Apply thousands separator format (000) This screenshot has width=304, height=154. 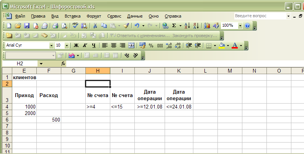[160, 45]
